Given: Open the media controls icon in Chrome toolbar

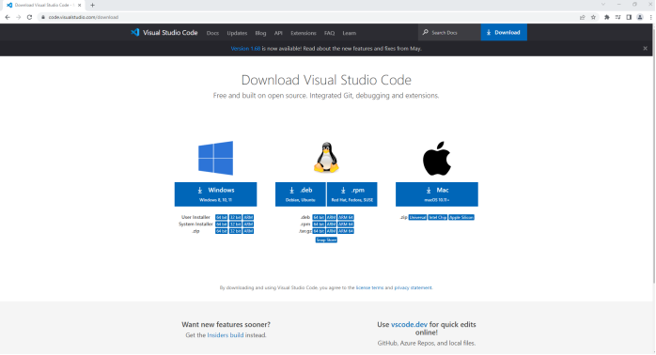Looking at the screenshot, I should pyautogui.click(x=617, y=17).
